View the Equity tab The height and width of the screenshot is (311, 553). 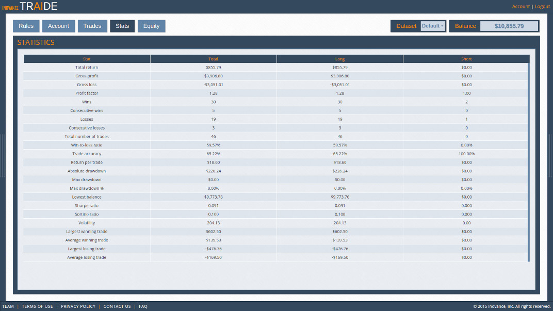(151, 26)
